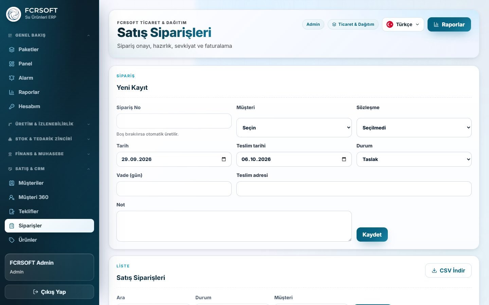Click the Müşteri 360 person-search icon

(12, 197)
